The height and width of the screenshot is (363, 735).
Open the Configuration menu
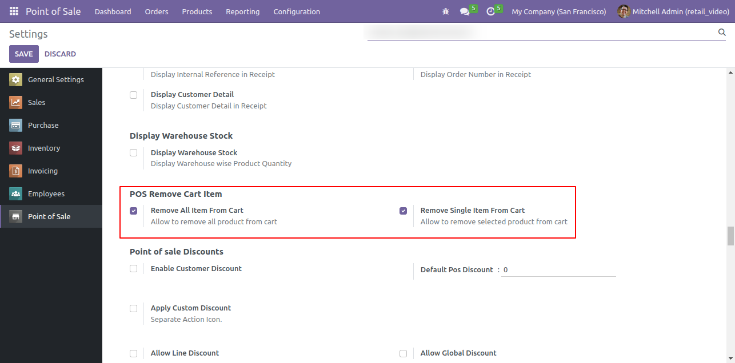pos(297,11)
